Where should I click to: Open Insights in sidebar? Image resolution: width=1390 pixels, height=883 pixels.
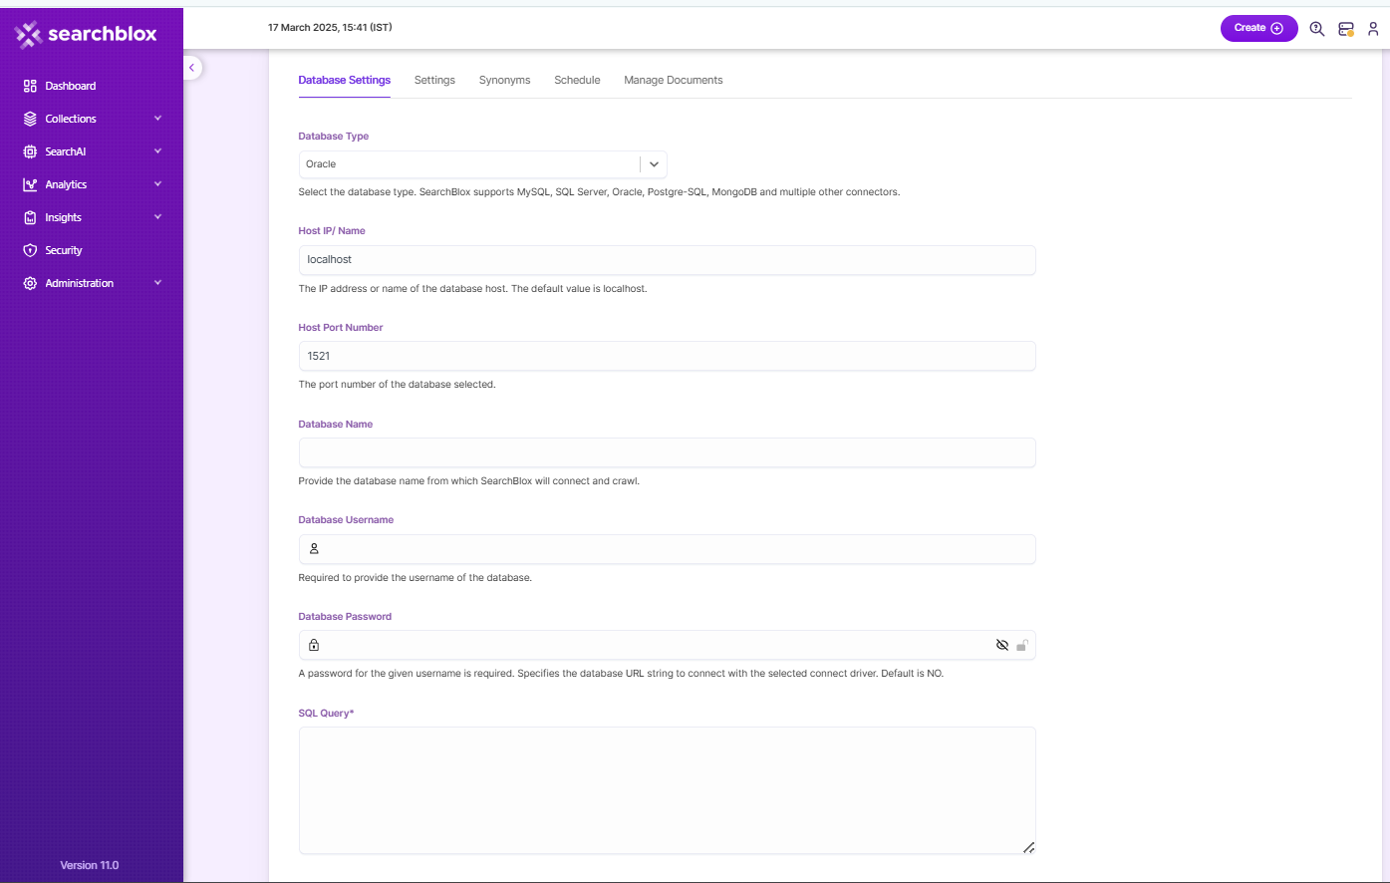click(64, 217)
